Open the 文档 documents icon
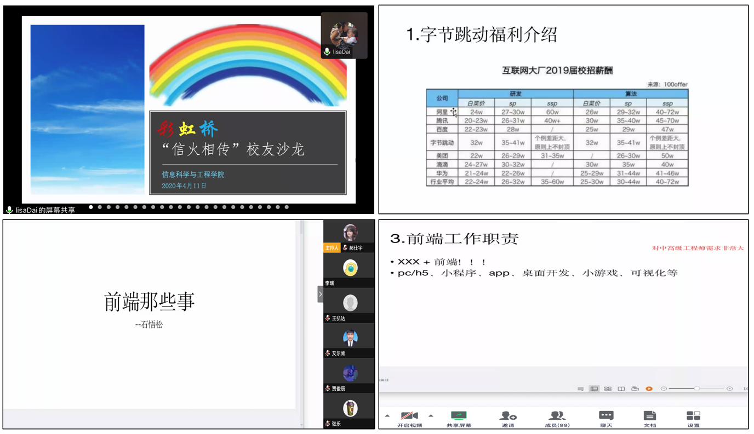 pos(649,416)
